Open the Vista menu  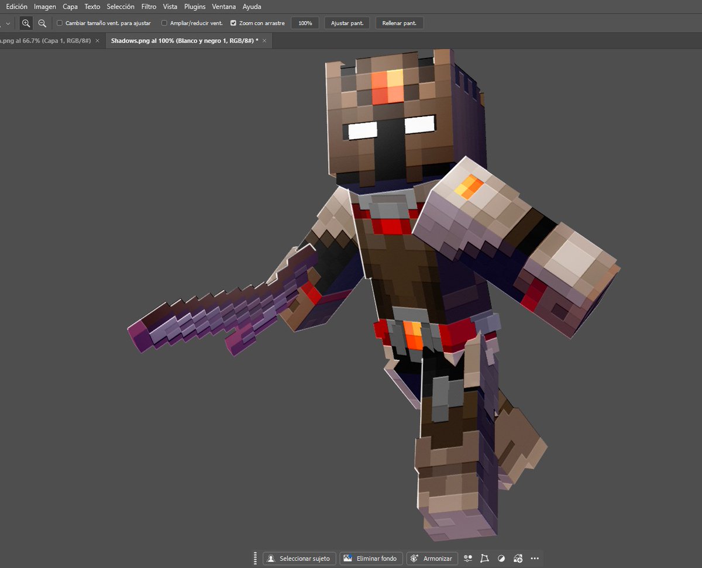170,6
